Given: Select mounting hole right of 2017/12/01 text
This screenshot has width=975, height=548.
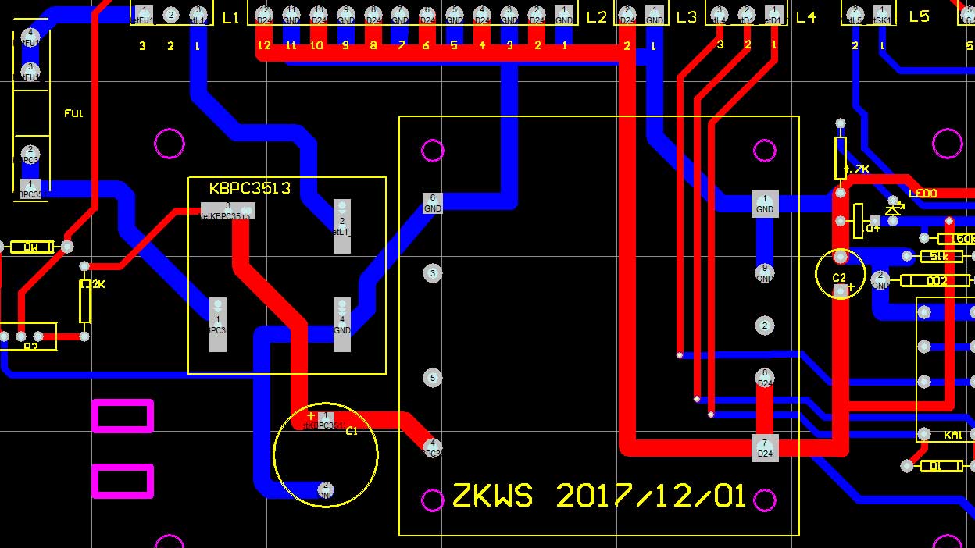Looking at the screenshot, I should pos(765,500).
